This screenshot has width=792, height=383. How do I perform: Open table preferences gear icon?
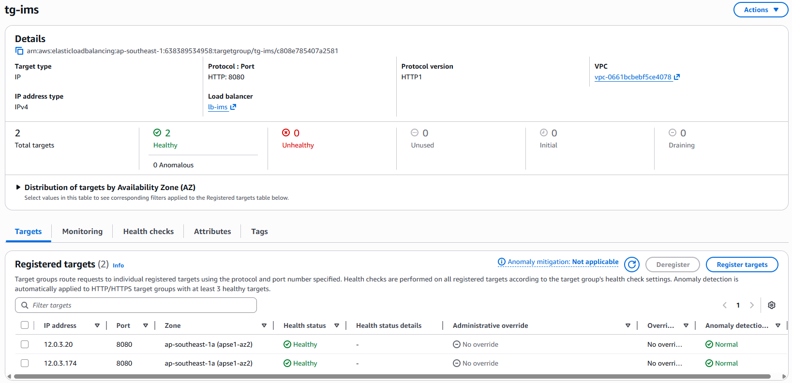772,305
